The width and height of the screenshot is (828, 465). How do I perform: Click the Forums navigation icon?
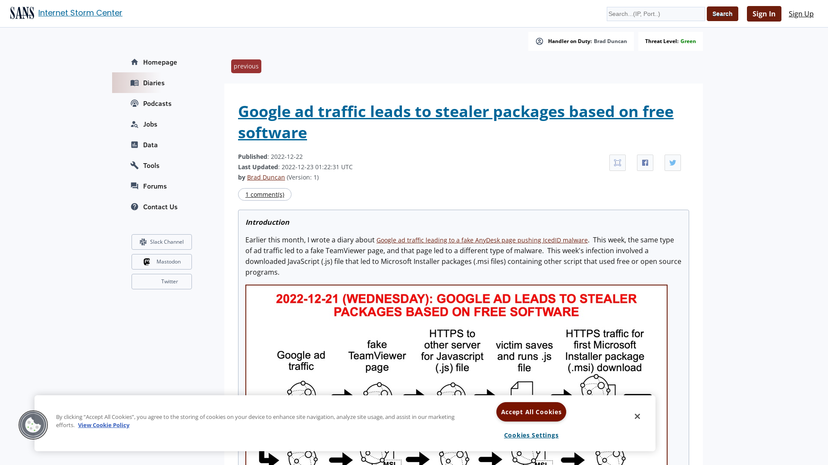click(x=134, y=186)
